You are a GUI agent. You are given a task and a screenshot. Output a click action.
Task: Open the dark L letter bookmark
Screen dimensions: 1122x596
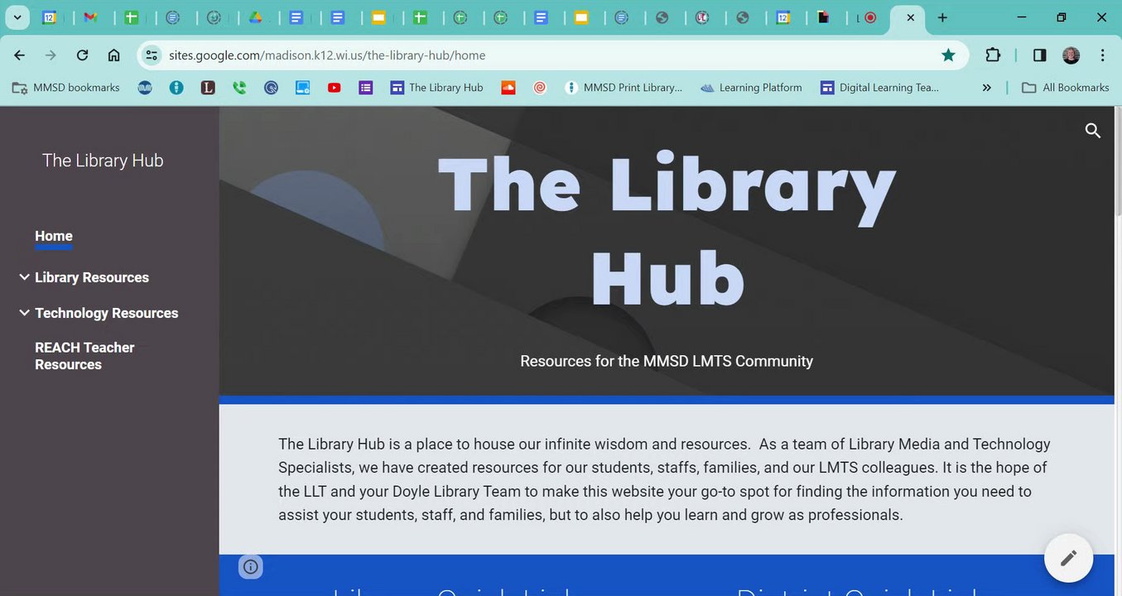[x=208, y=87]
